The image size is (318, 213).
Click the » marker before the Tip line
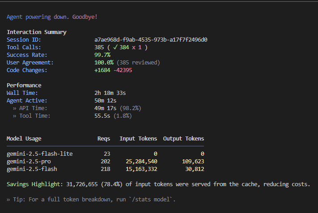click(x=8, y=200)
